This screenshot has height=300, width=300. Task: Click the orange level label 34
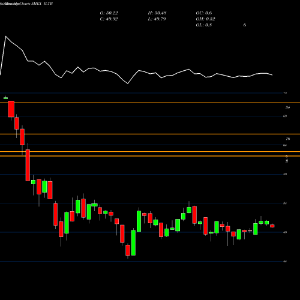tap(287, 107)
